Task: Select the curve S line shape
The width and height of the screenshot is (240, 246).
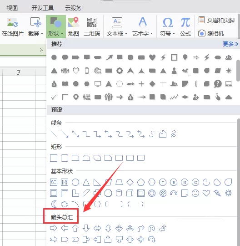Action: pos(151,134)
